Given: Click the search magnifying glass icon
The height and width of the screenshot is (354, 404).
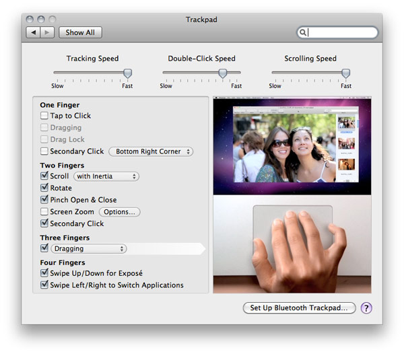Looking at the screenshot, I should coord(304,32).
